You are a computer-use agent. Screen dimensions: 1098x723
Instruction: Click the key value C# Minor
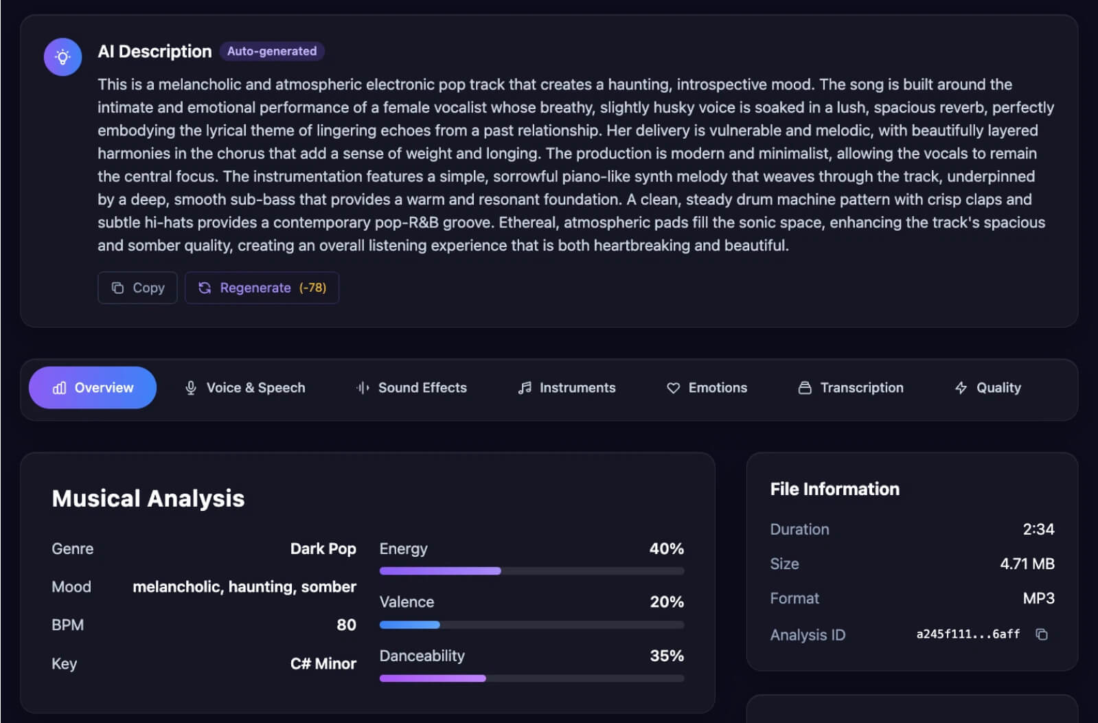(323, 663)
